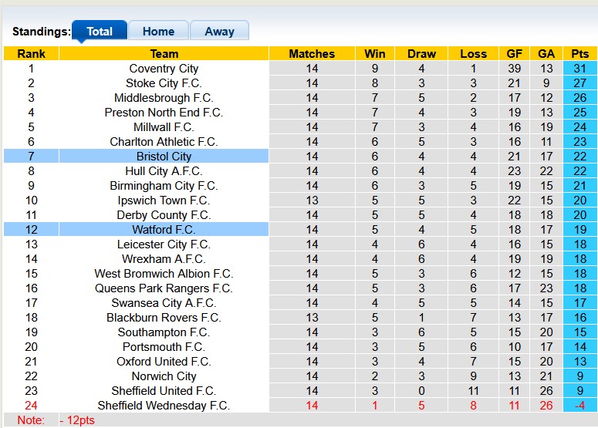Select Ipswich Town F.C. team entry
The image size is (598, 428).
point(164,201)
